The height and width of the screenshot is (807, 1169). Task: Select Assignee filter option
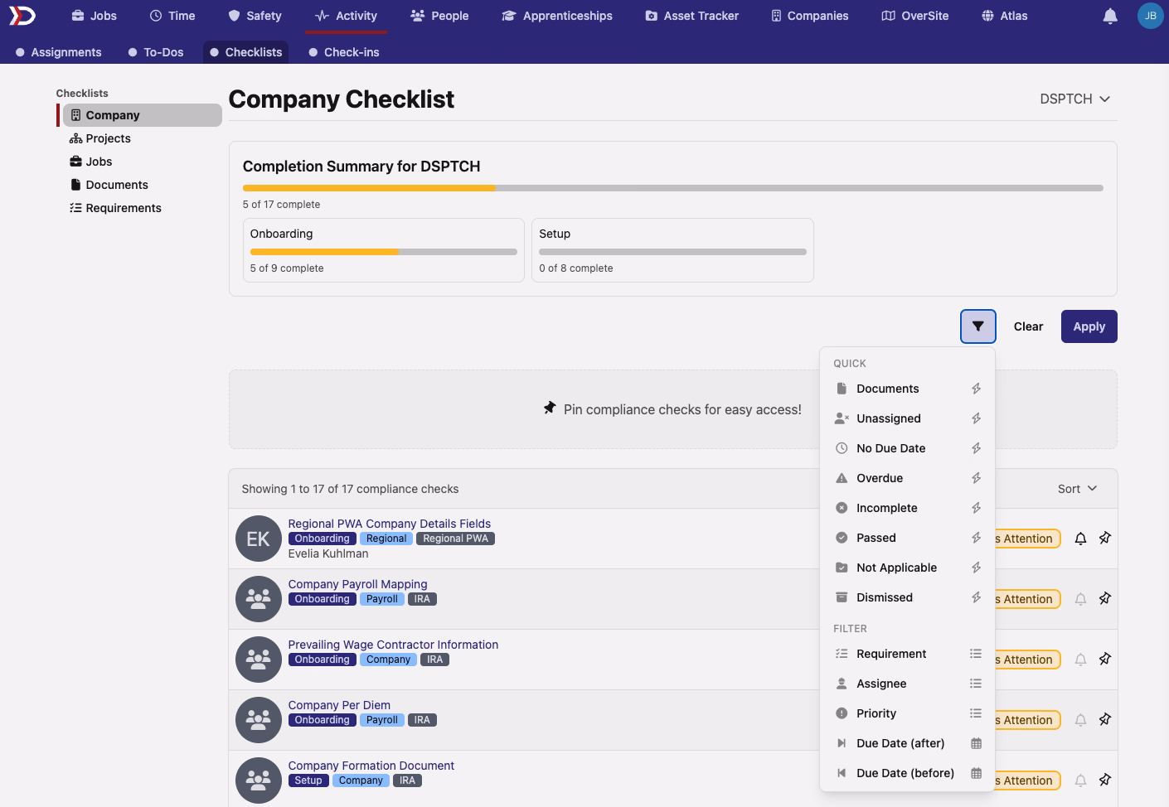pos(908,684)
